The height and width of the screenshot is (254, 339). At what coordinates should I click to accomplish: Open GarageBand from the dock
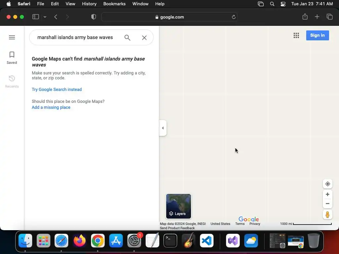(x=188, y=241)
